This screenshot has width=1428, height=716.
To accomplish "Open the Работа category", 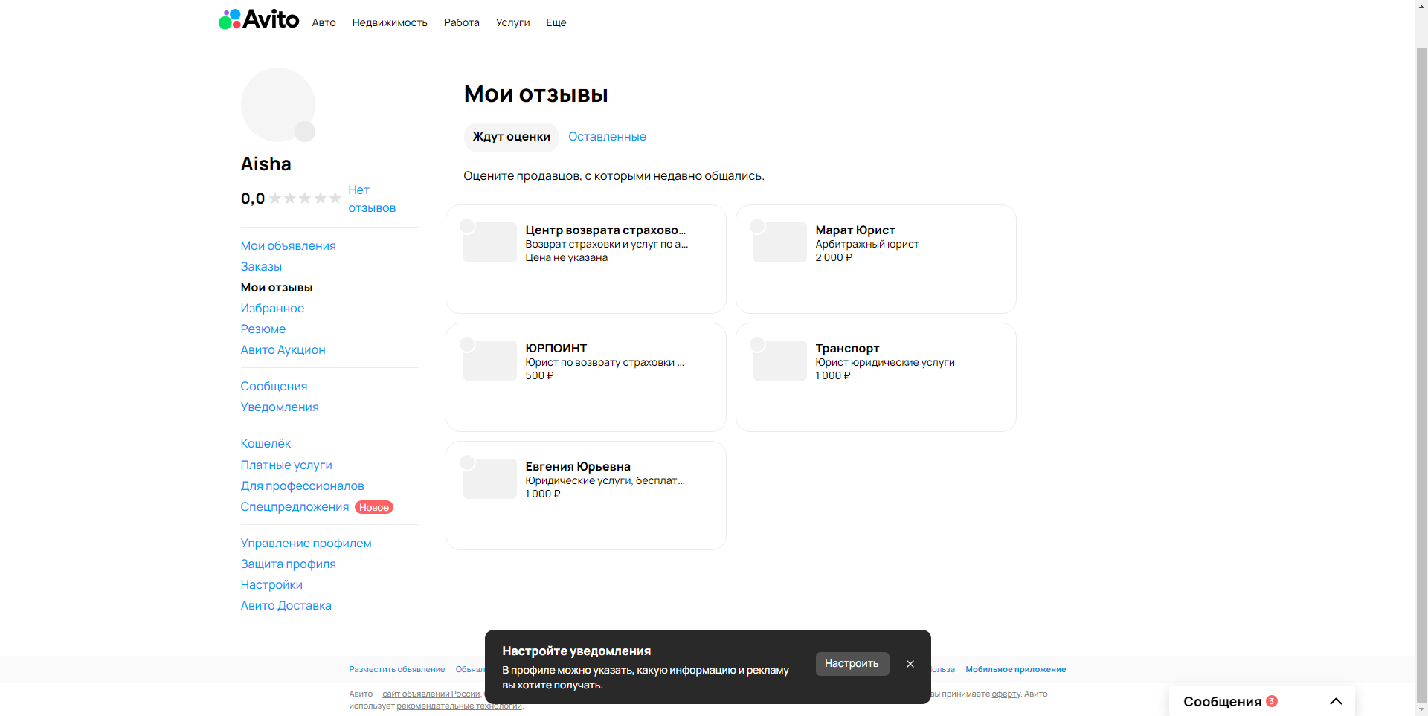I will click(x=461, y=22).
